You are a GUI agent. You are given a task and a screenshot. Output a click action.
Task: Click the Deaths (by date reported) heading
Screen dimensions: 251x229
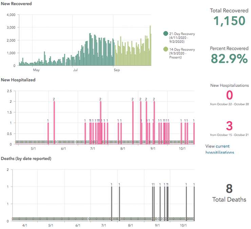click(x=26, y=159)
